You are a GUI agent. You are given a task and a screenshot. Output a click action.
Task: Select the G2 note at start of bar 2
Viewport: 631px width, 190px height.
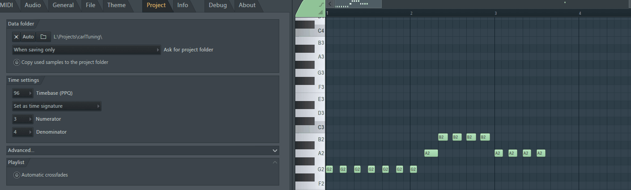coord(414,169)
